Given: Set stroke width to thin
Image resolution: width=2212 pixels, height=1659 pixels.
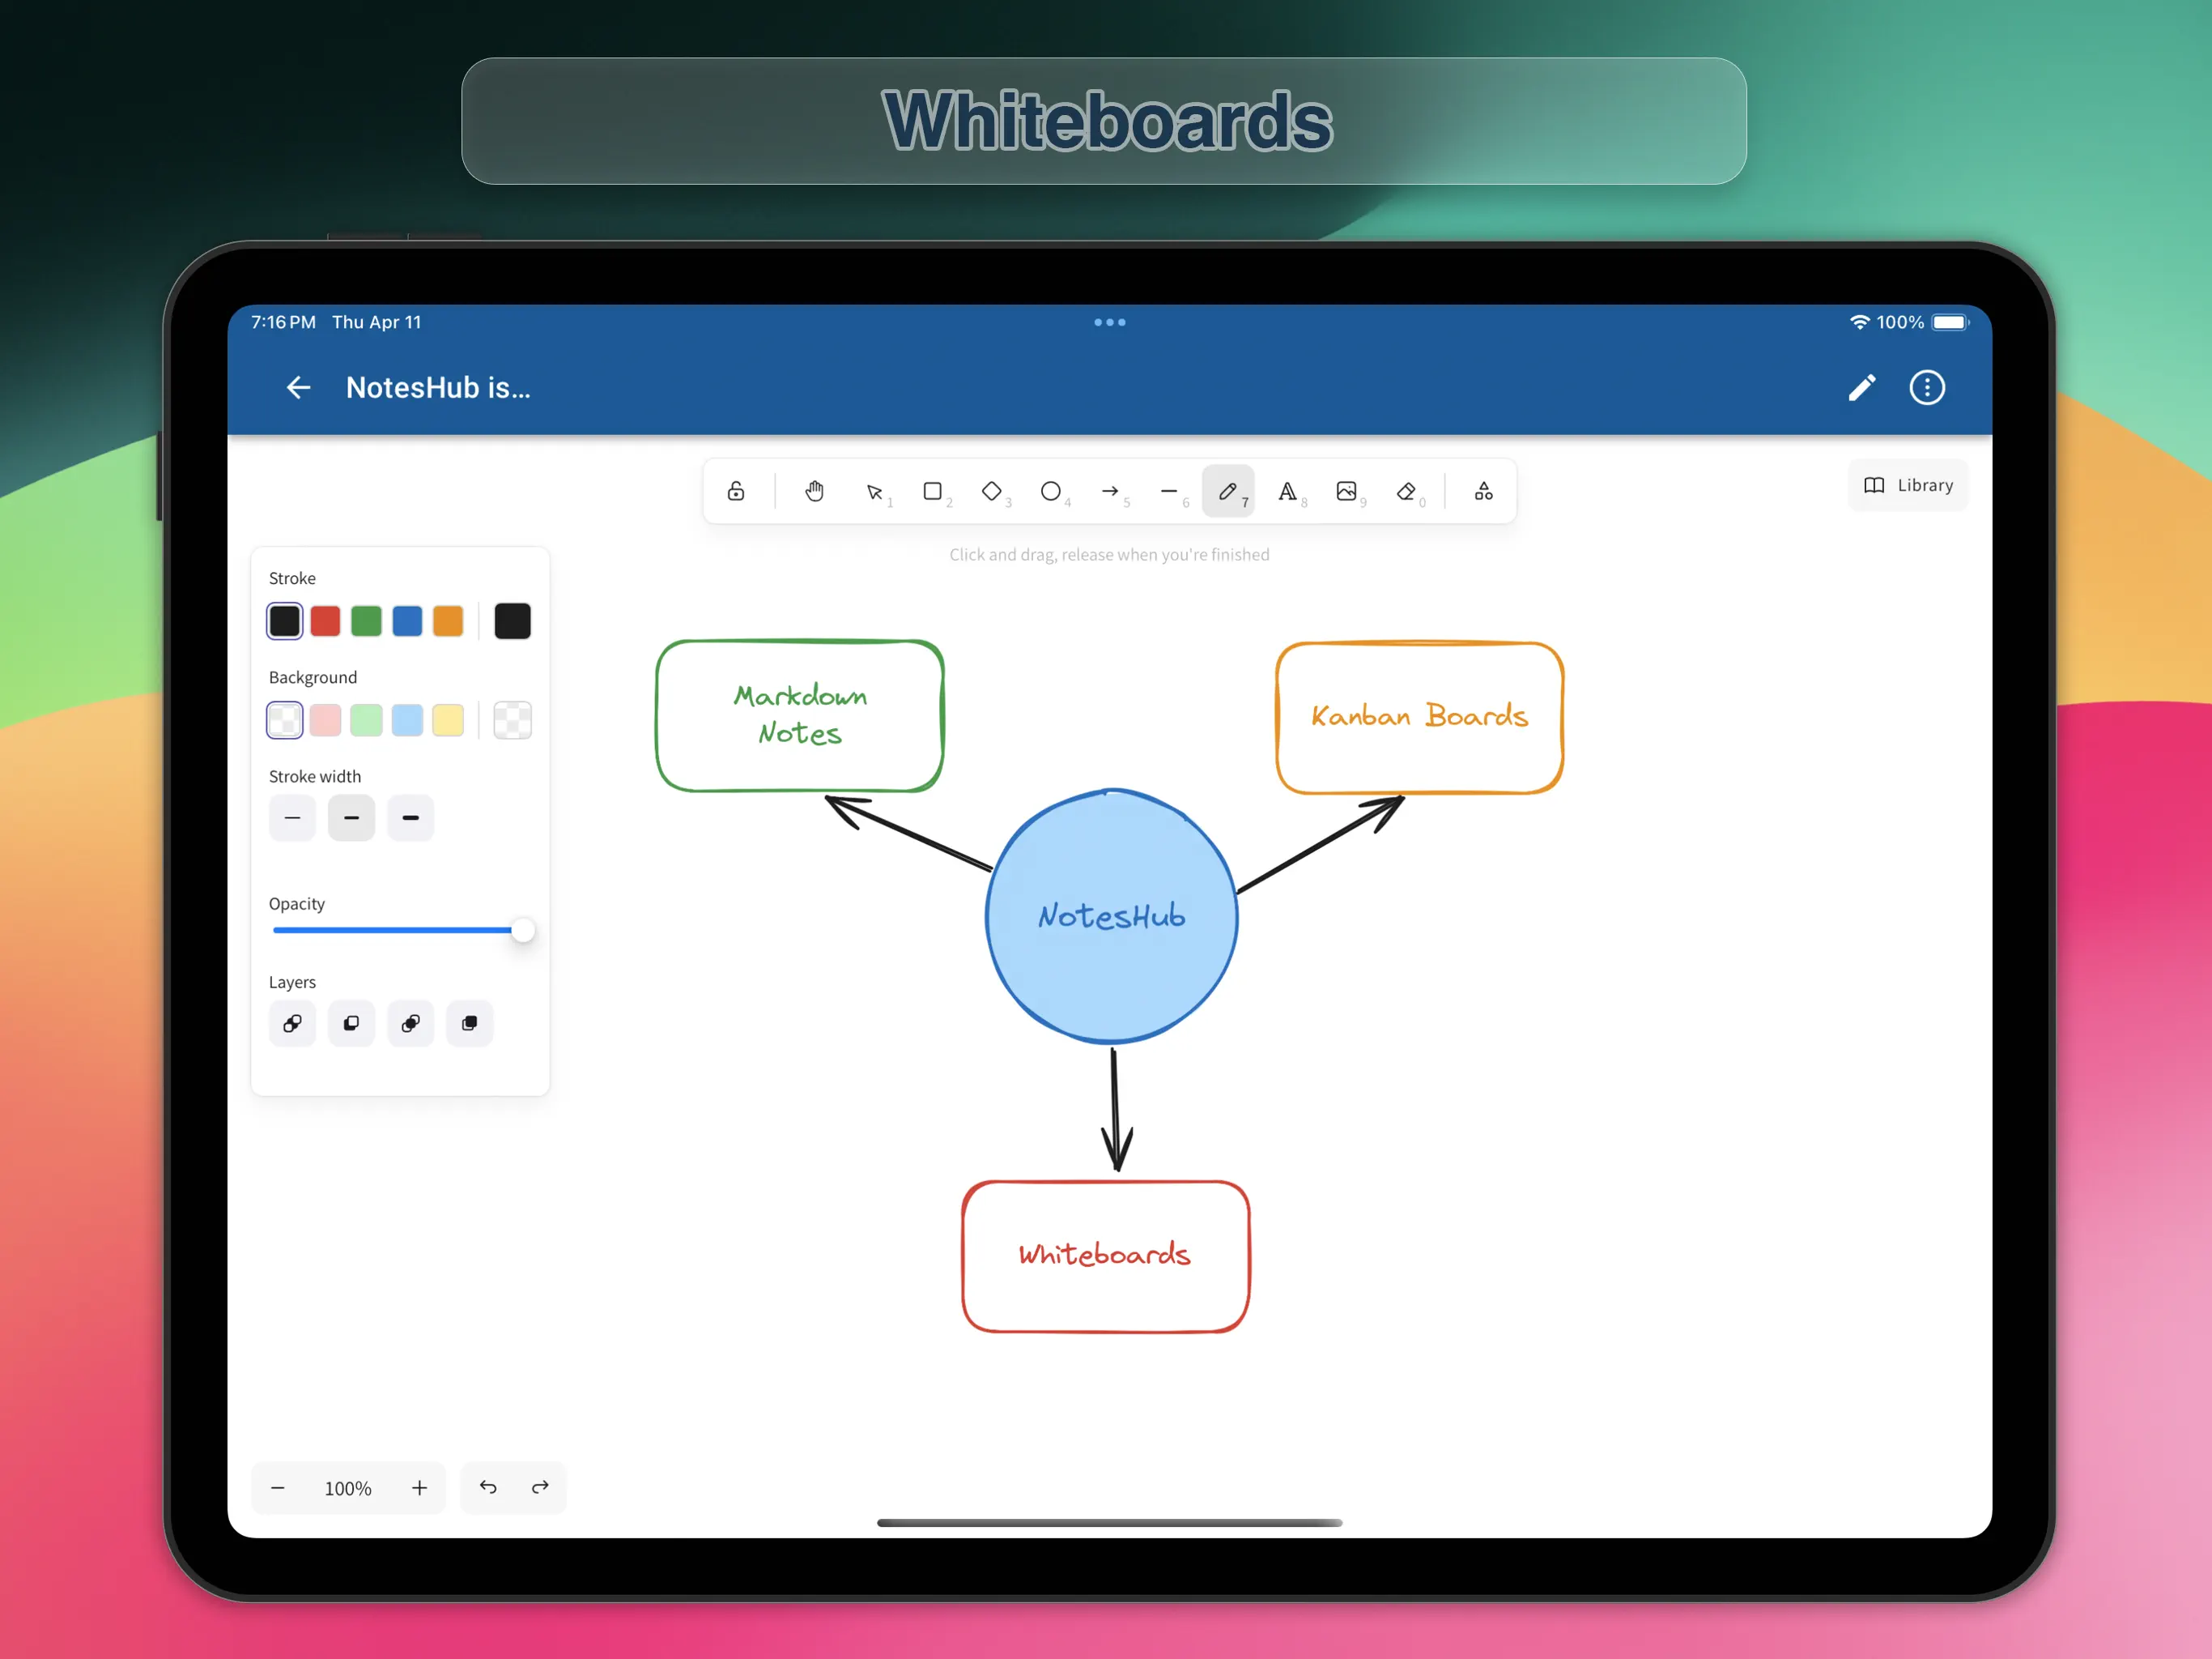Looking at the screenshot, I should (x=292, y=817).
